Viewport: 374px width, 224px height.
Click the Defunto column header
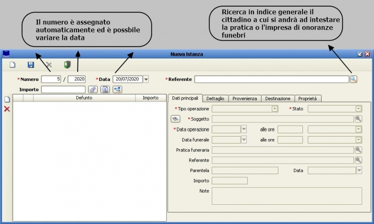[84, 98]
